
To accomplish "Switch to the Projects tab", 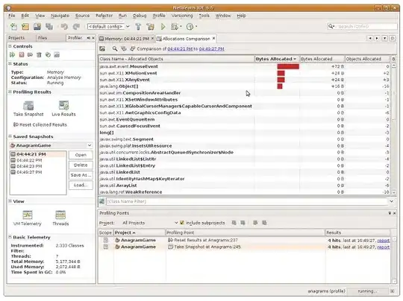I will (x=16, y=38).
